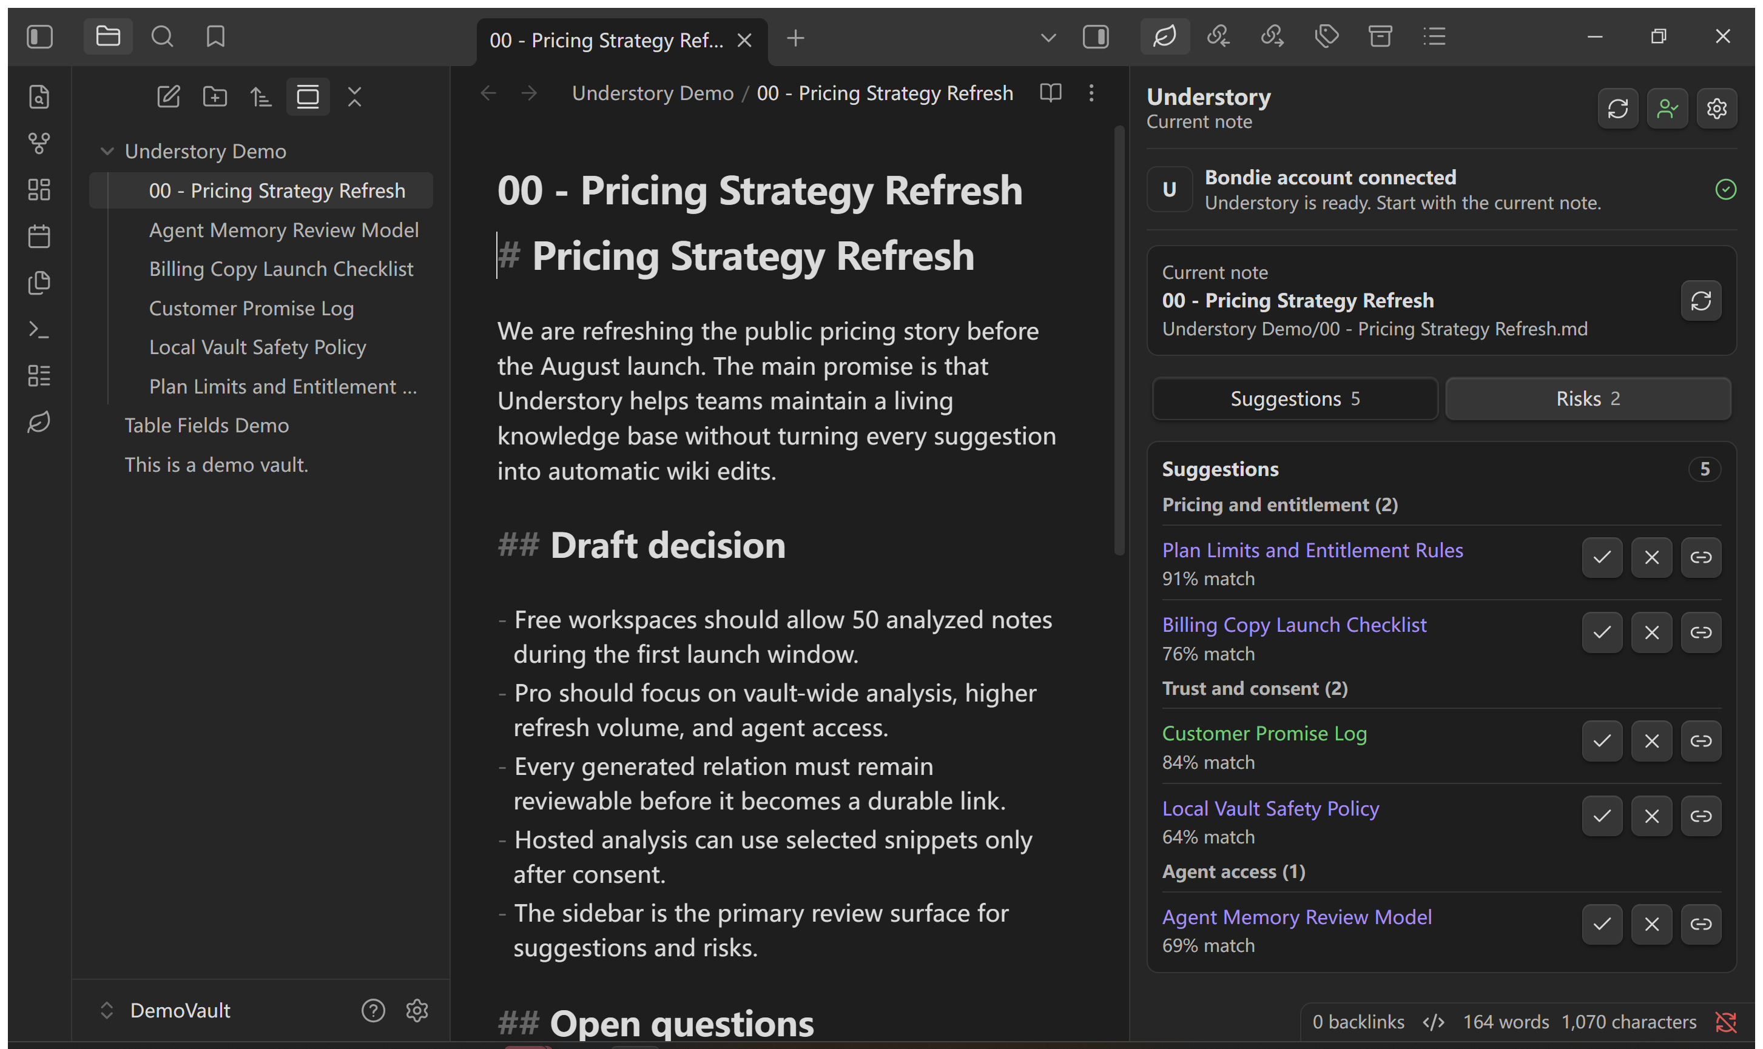Switch to the Risks 2 tab
Screen dimensions: 1763x1049
(x=1588, y=398)
